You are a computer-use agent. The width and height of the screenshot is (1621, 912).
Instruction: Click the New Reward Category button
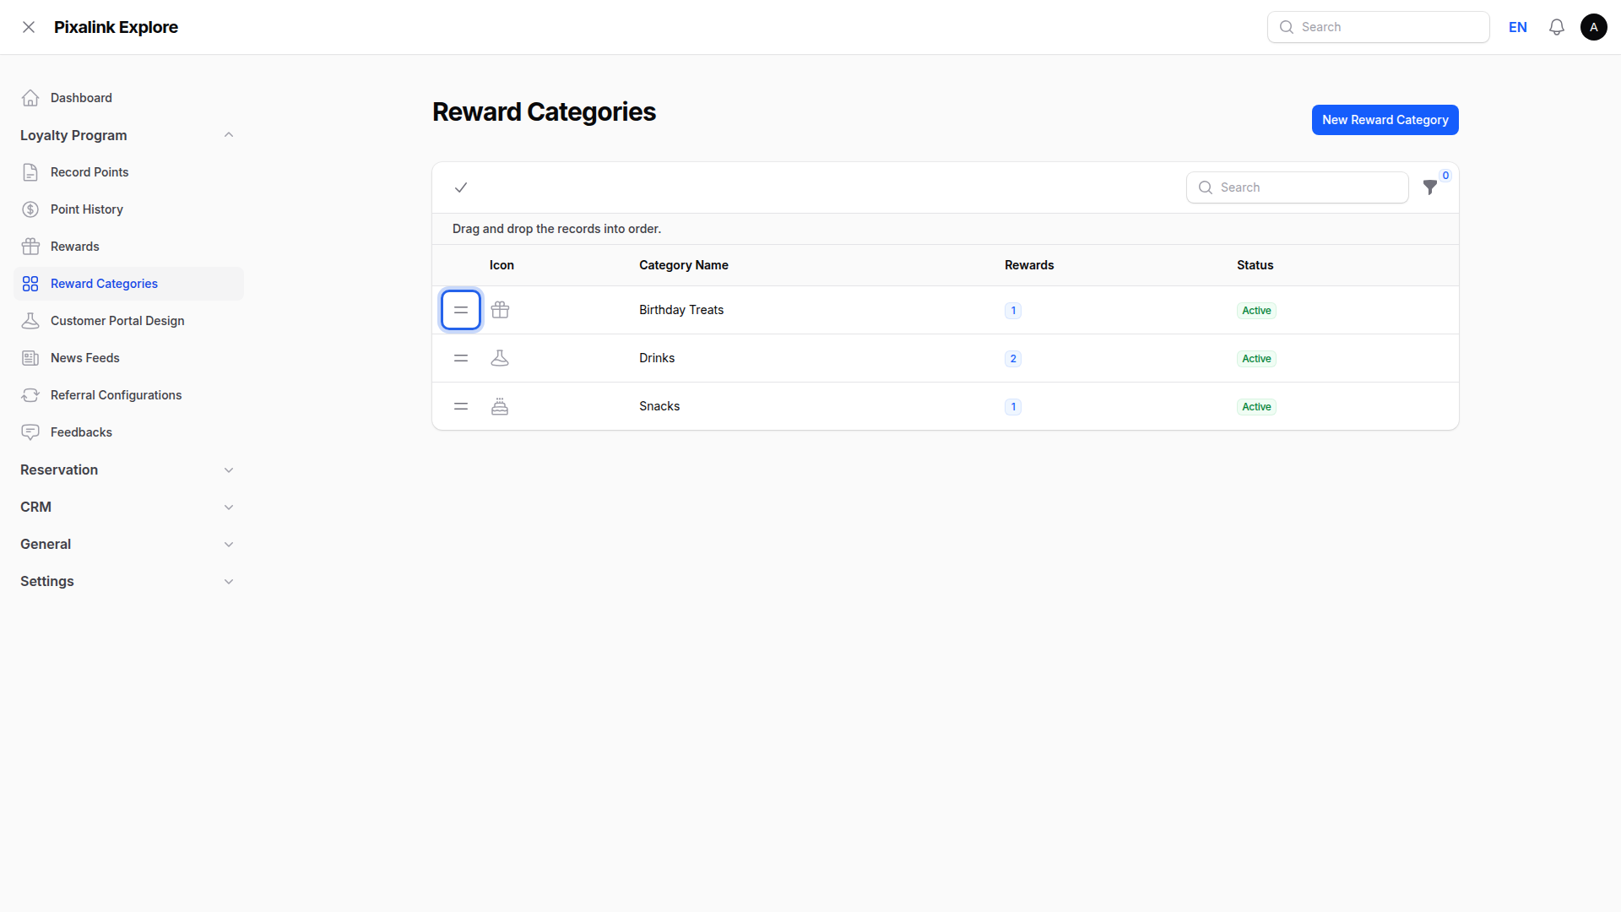point(1385,120)
